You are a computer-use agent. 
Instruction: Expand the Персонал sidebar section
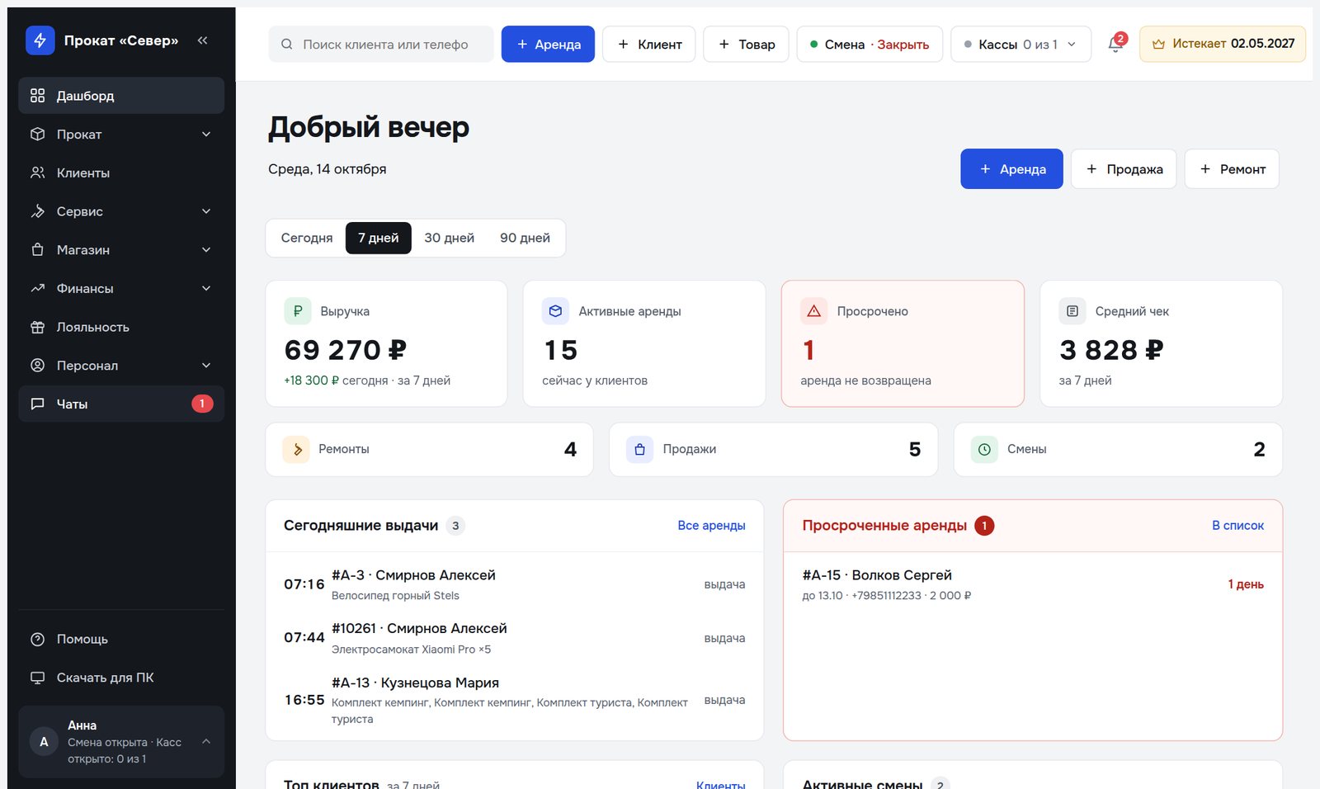click(x=121, y=365)
